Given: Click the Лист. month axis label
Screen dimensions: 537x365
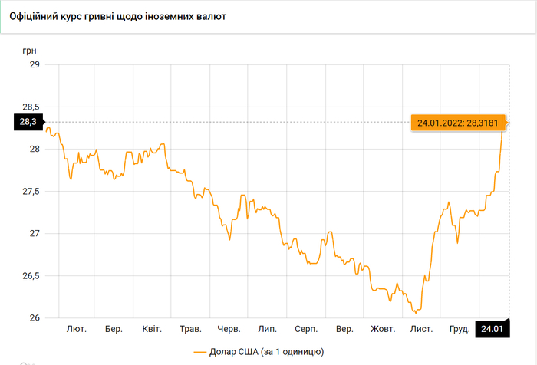Looking at the screenshot, I should 421,329.
